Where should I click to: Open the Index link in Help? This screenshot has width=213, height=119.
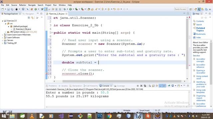[x=198, y=37]
